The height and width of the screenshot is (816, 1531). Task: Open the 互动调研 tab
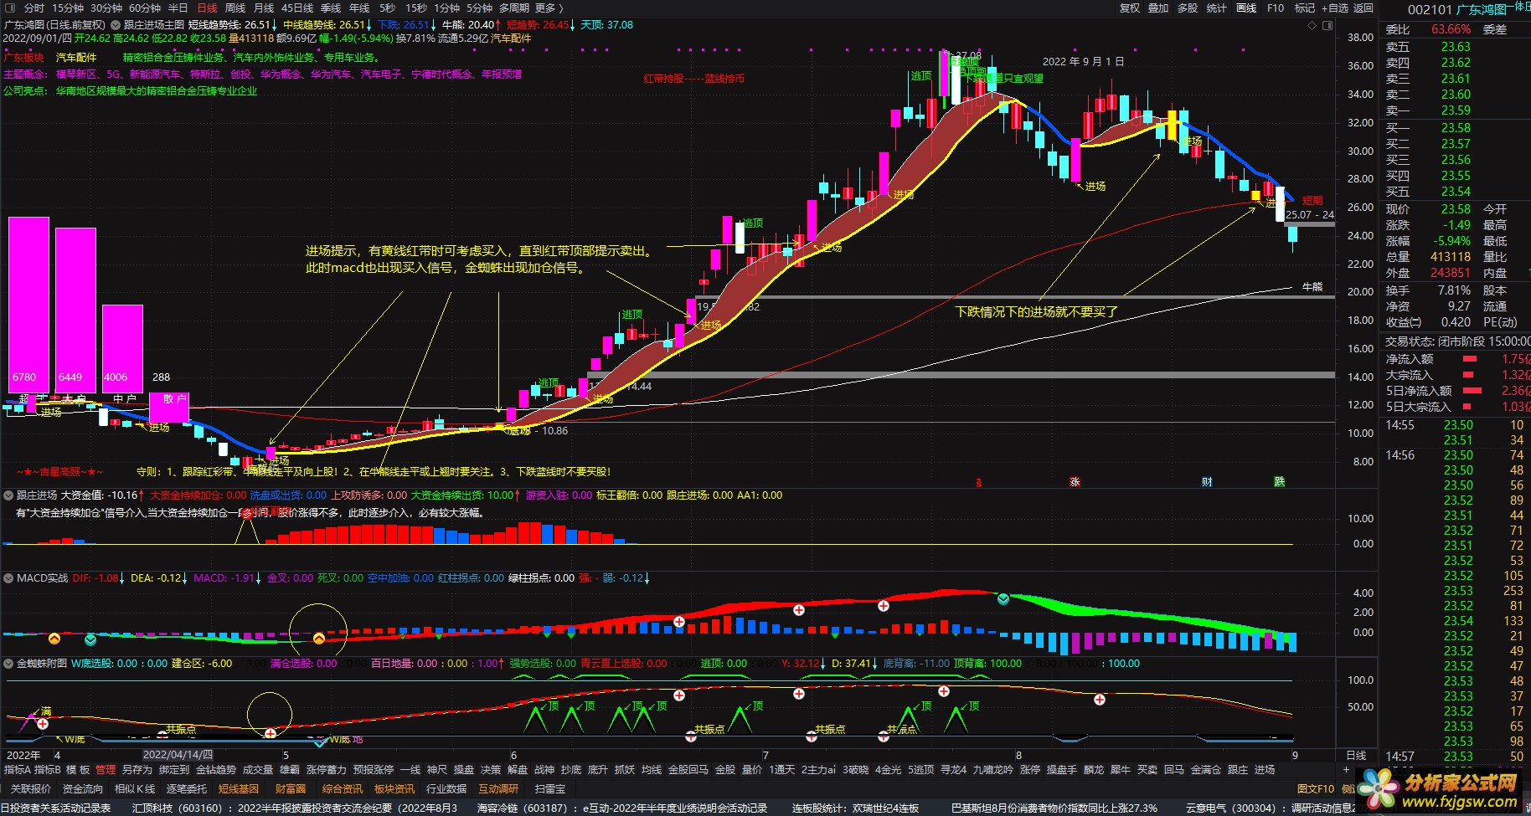(498, 788)
